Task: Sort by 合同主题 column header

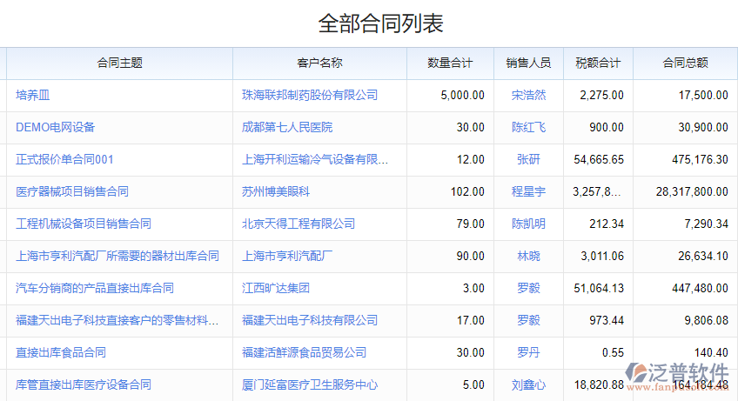Action: click(x=120, y=63)
